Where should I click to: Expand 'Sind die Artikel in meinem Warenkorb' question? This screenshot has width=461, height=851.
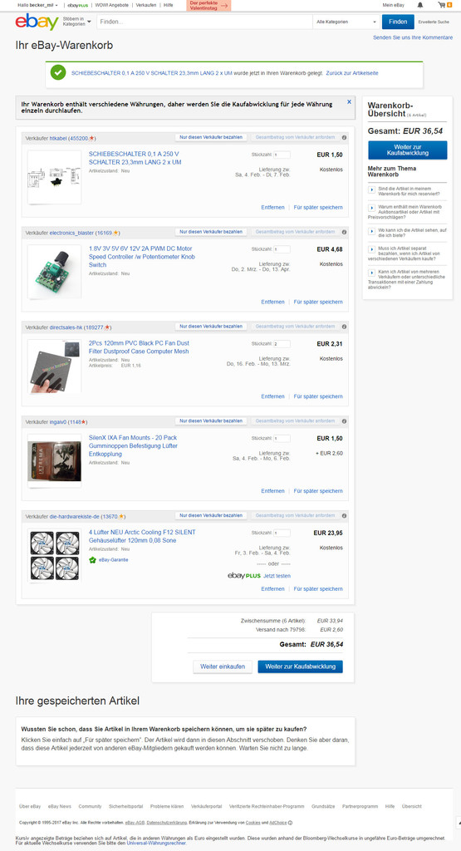point(371,190)
